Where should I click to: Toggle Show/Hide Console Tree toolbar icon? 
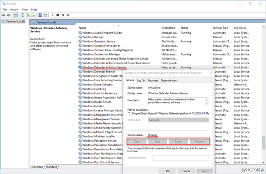click(16, 15)
